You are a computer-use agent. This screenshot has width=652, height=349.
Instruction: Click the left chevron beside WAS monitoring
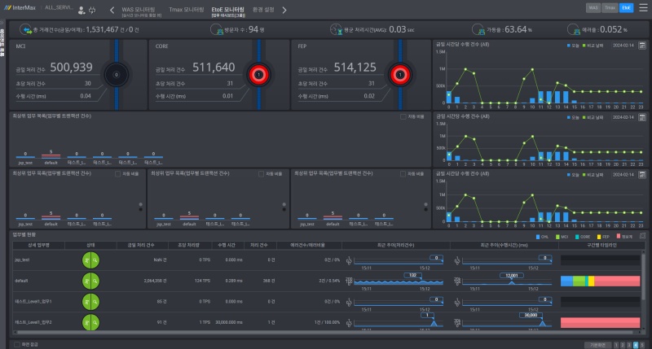tap(112, 10)
